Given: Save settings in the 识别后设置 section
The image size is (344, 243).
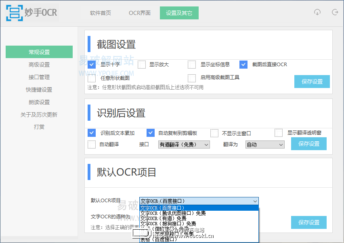Looking at the screenshot, I should (x=309, y=144).
